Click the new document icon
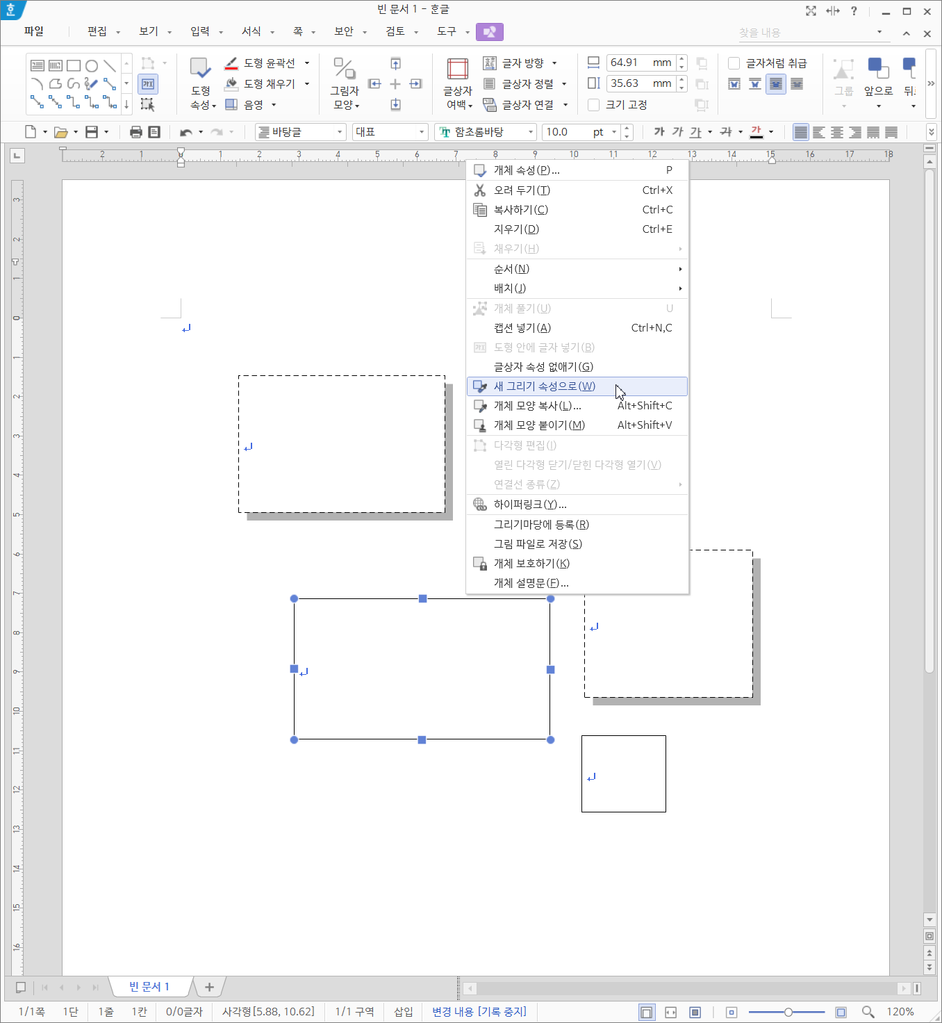942x1023 pixels. [x=31, y=132]
